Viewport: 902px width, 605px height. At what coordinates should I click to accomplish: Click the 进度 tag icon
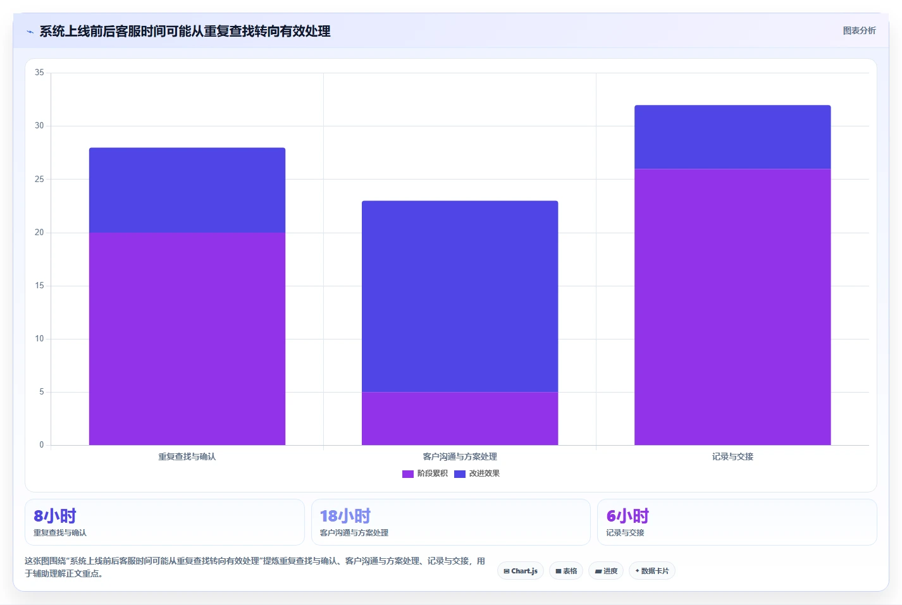point(598,571)
